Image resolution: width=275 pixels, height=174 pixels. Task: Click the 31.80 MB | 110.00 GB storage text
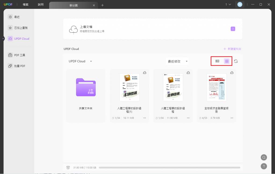coord(85,168)
